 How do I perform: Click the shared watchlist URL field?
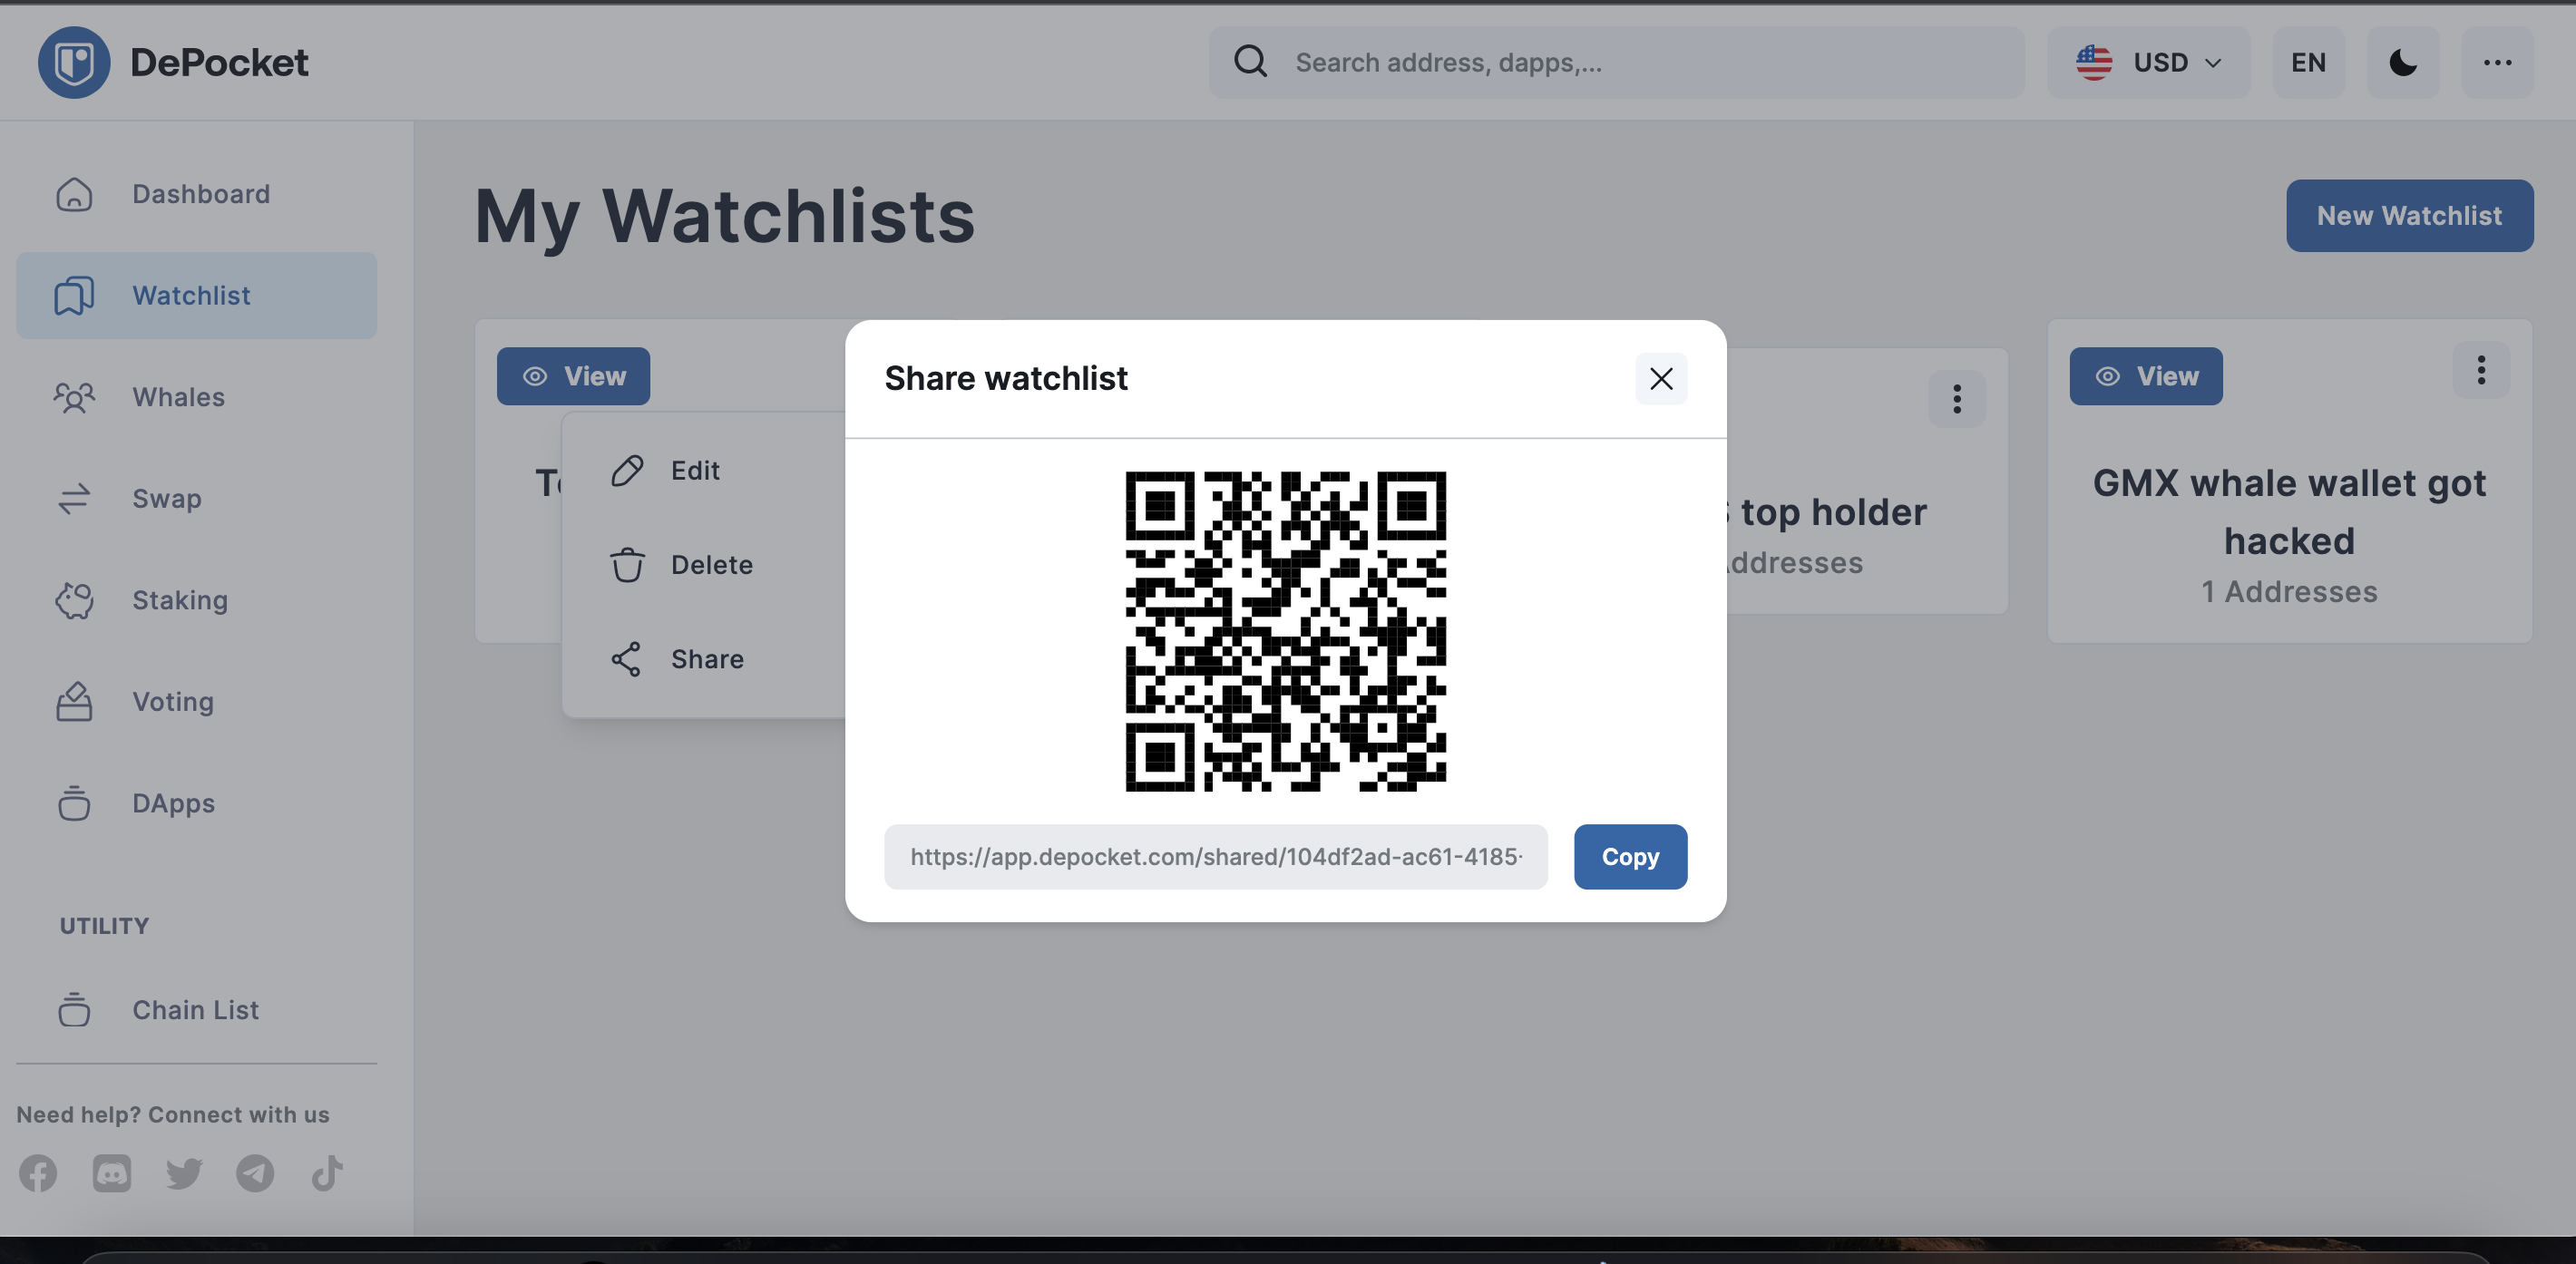(1215, 856)
